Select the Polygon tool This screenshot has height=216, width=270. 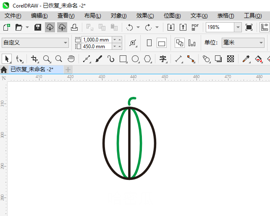click(147, 59)
